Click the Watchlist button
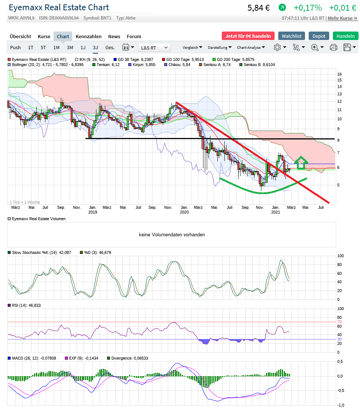The image size is (360, 415). (291, 36)
